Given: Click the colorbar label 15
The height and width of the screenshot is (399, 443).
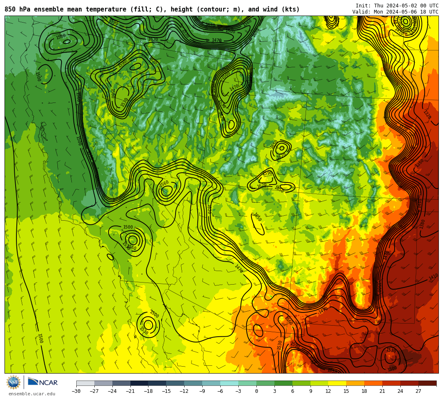Looking at the screenshot, I should tap(346, 391).
